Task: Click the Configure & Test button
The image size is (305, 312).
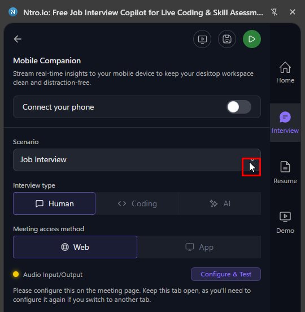Action: (226, 274)
